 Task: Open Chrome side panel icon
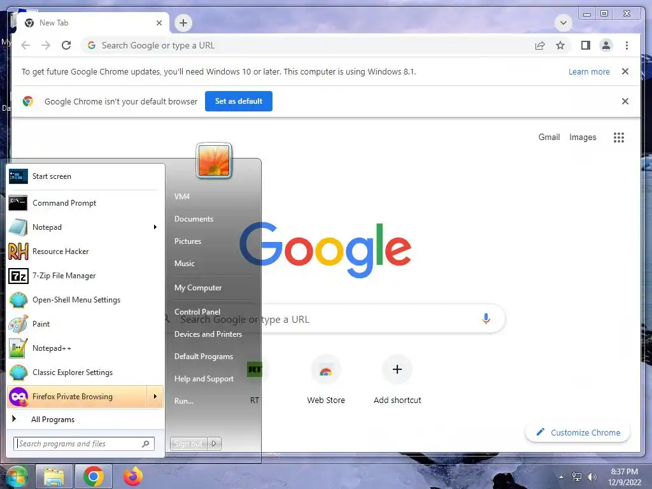click(586, 45)
